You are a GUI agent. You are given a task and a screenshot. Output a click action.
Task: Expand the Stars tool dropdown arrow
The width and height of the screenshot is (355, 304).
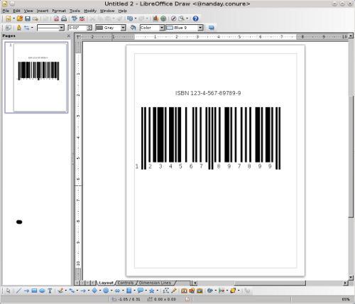coord(158,291)
